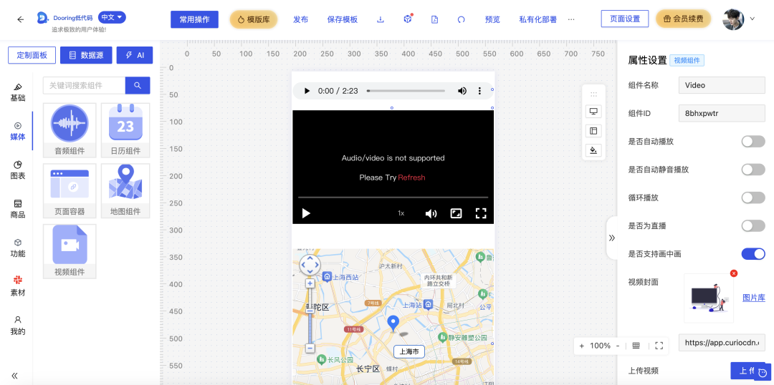This screenshot has height=385, width=774.
Task: Expand the user menu chevron beside avatar
Action: tap(752, 19)
